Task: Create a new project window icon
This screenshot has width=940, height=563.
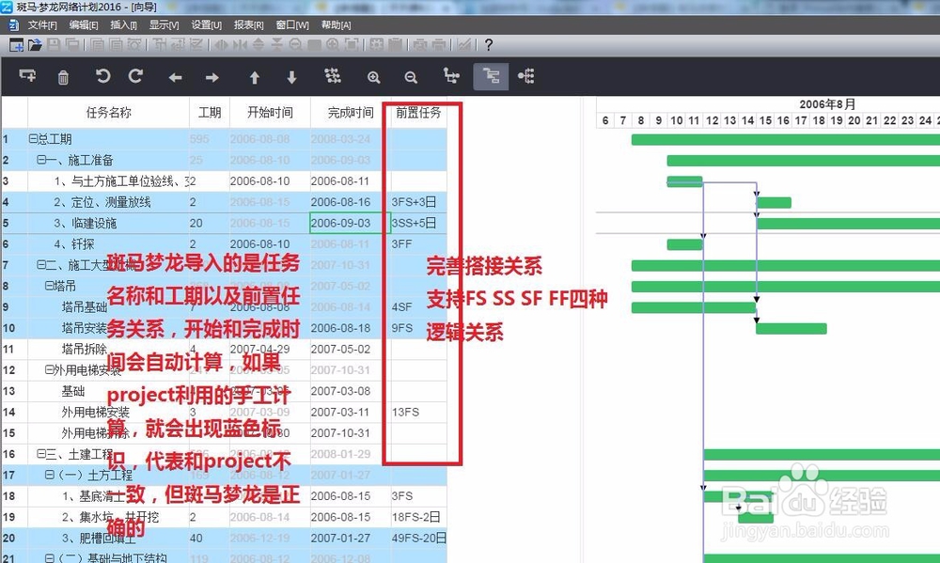Action: (x=17, y=45)
